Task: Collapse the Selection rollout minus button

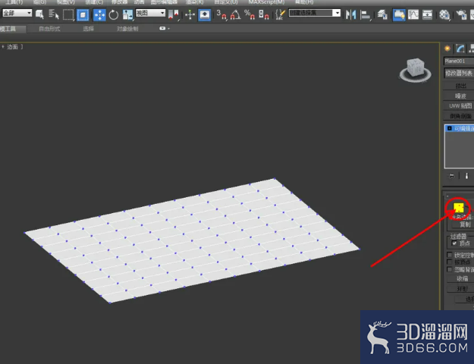Action: pyautogui.click(x=447, y=196)
